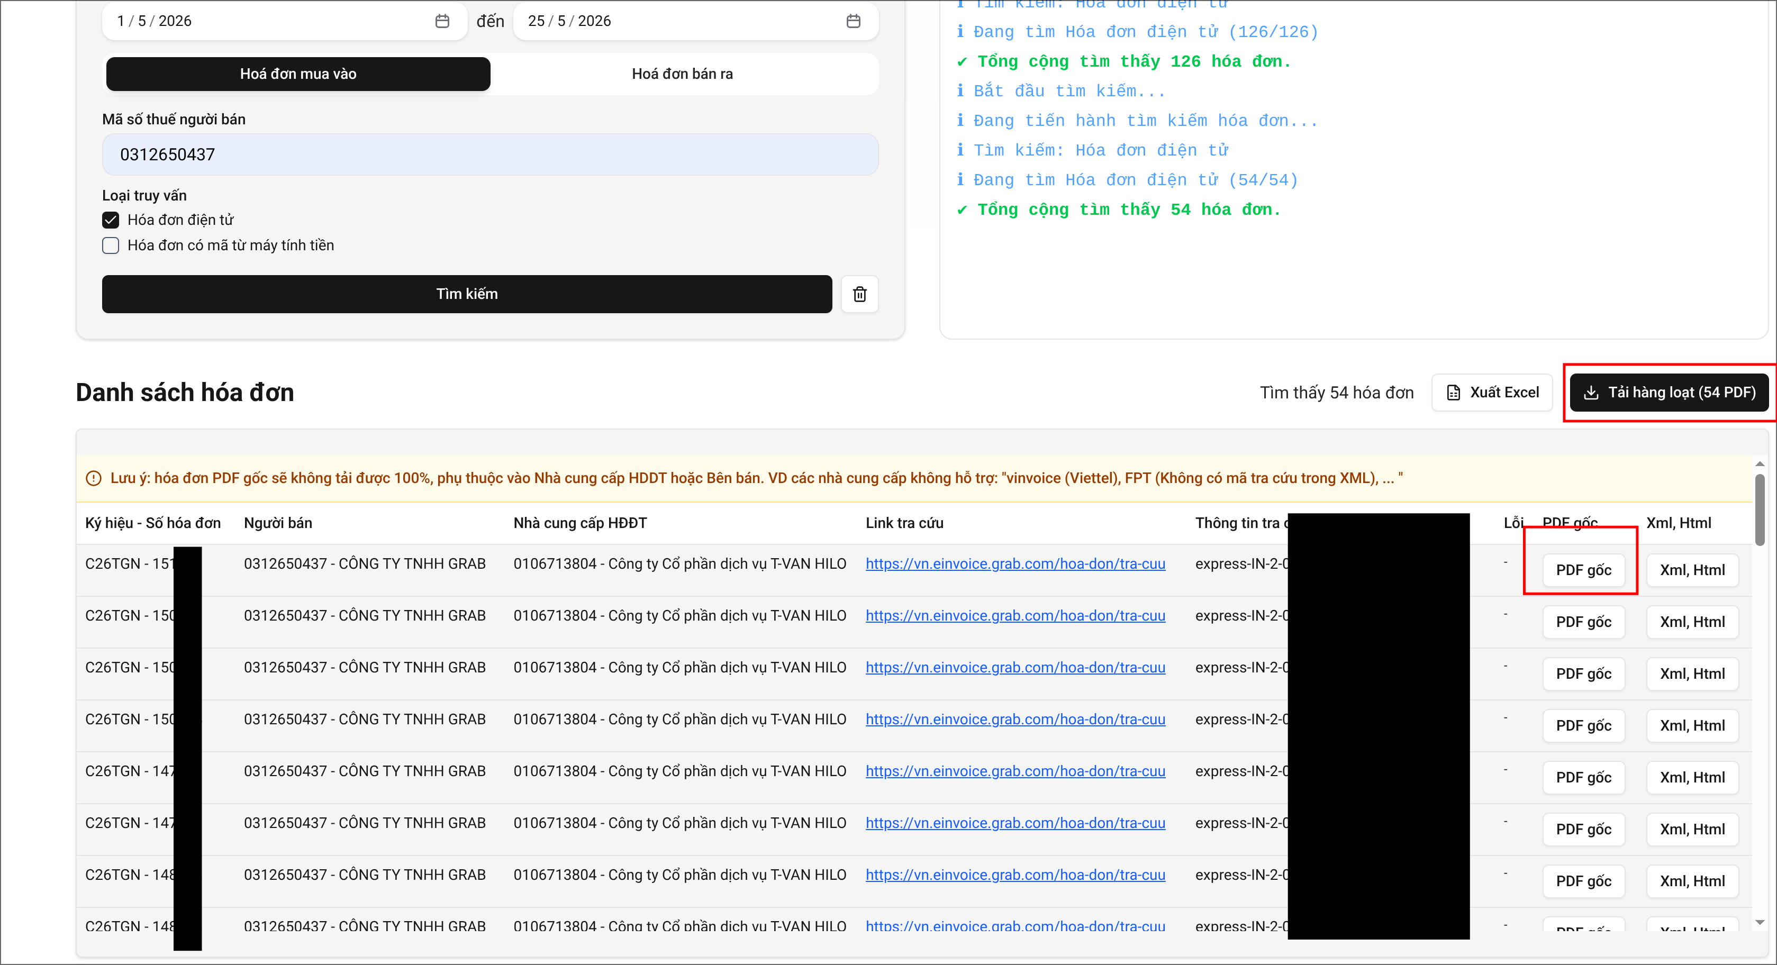Click PDF gốc in the sixth invoice row
The height and width of the screenshot is (965, 1777).
click(1584, 829)
